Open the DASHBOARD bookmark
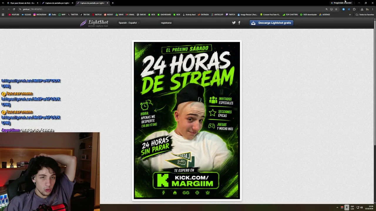This screenshot has height=211, width=376. tap(164, 15)
